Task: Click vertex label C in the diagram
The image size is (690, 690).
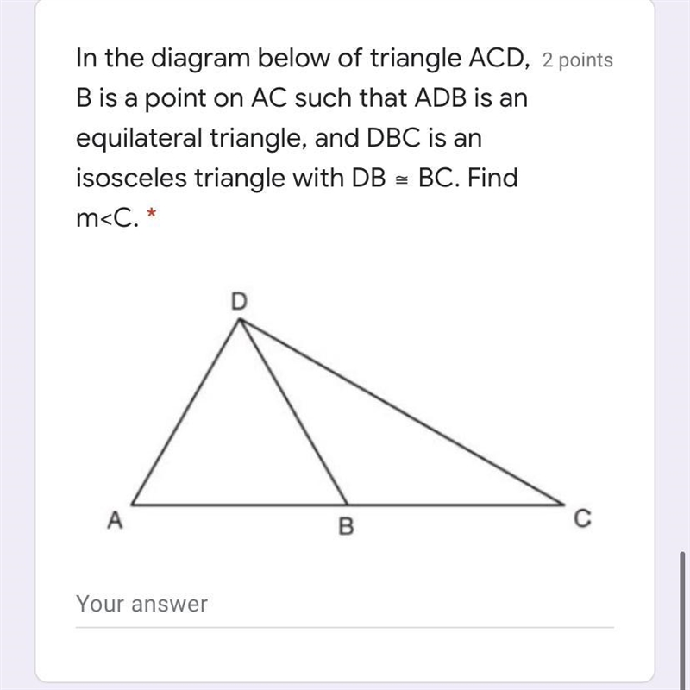Action: (x=582, y=518)
